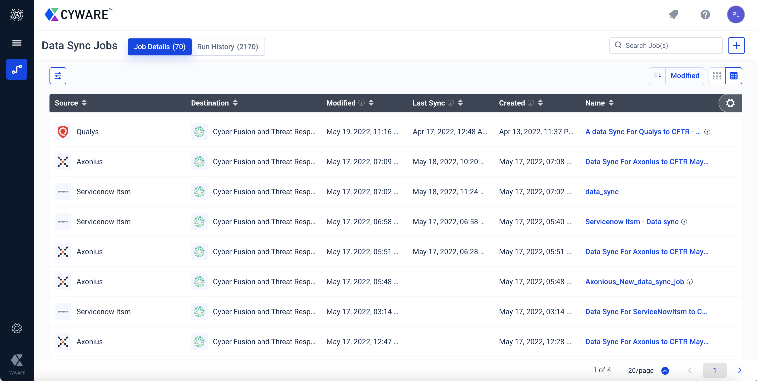
Task: Open the filter options icon button
Action: 58,76
